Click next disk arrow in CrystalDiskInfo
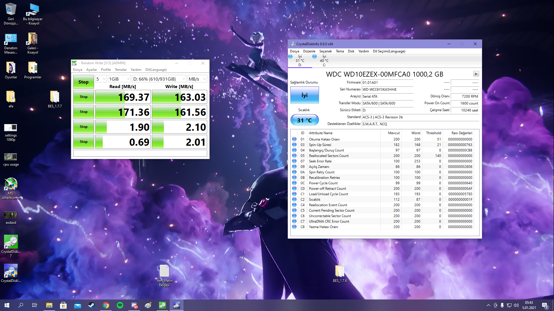Image resolution: width=554 pixels, height=311 pixels. click(476, 74)
